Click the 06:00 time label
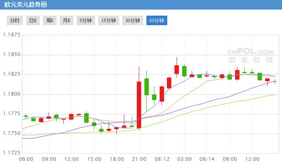 tap(26, 159)
